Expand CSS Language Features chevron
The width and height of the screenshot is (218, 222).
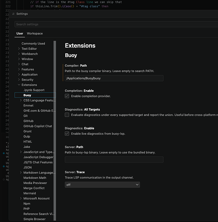pyautogui.click(x=21, y=100)
